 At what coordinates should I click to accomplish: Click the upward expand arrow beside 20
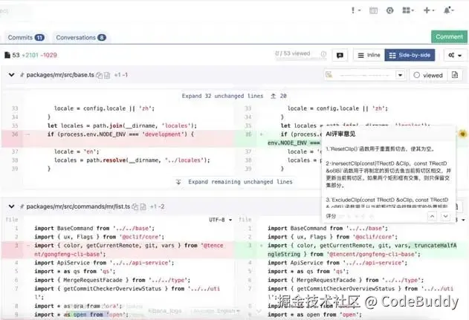point(273,96)
